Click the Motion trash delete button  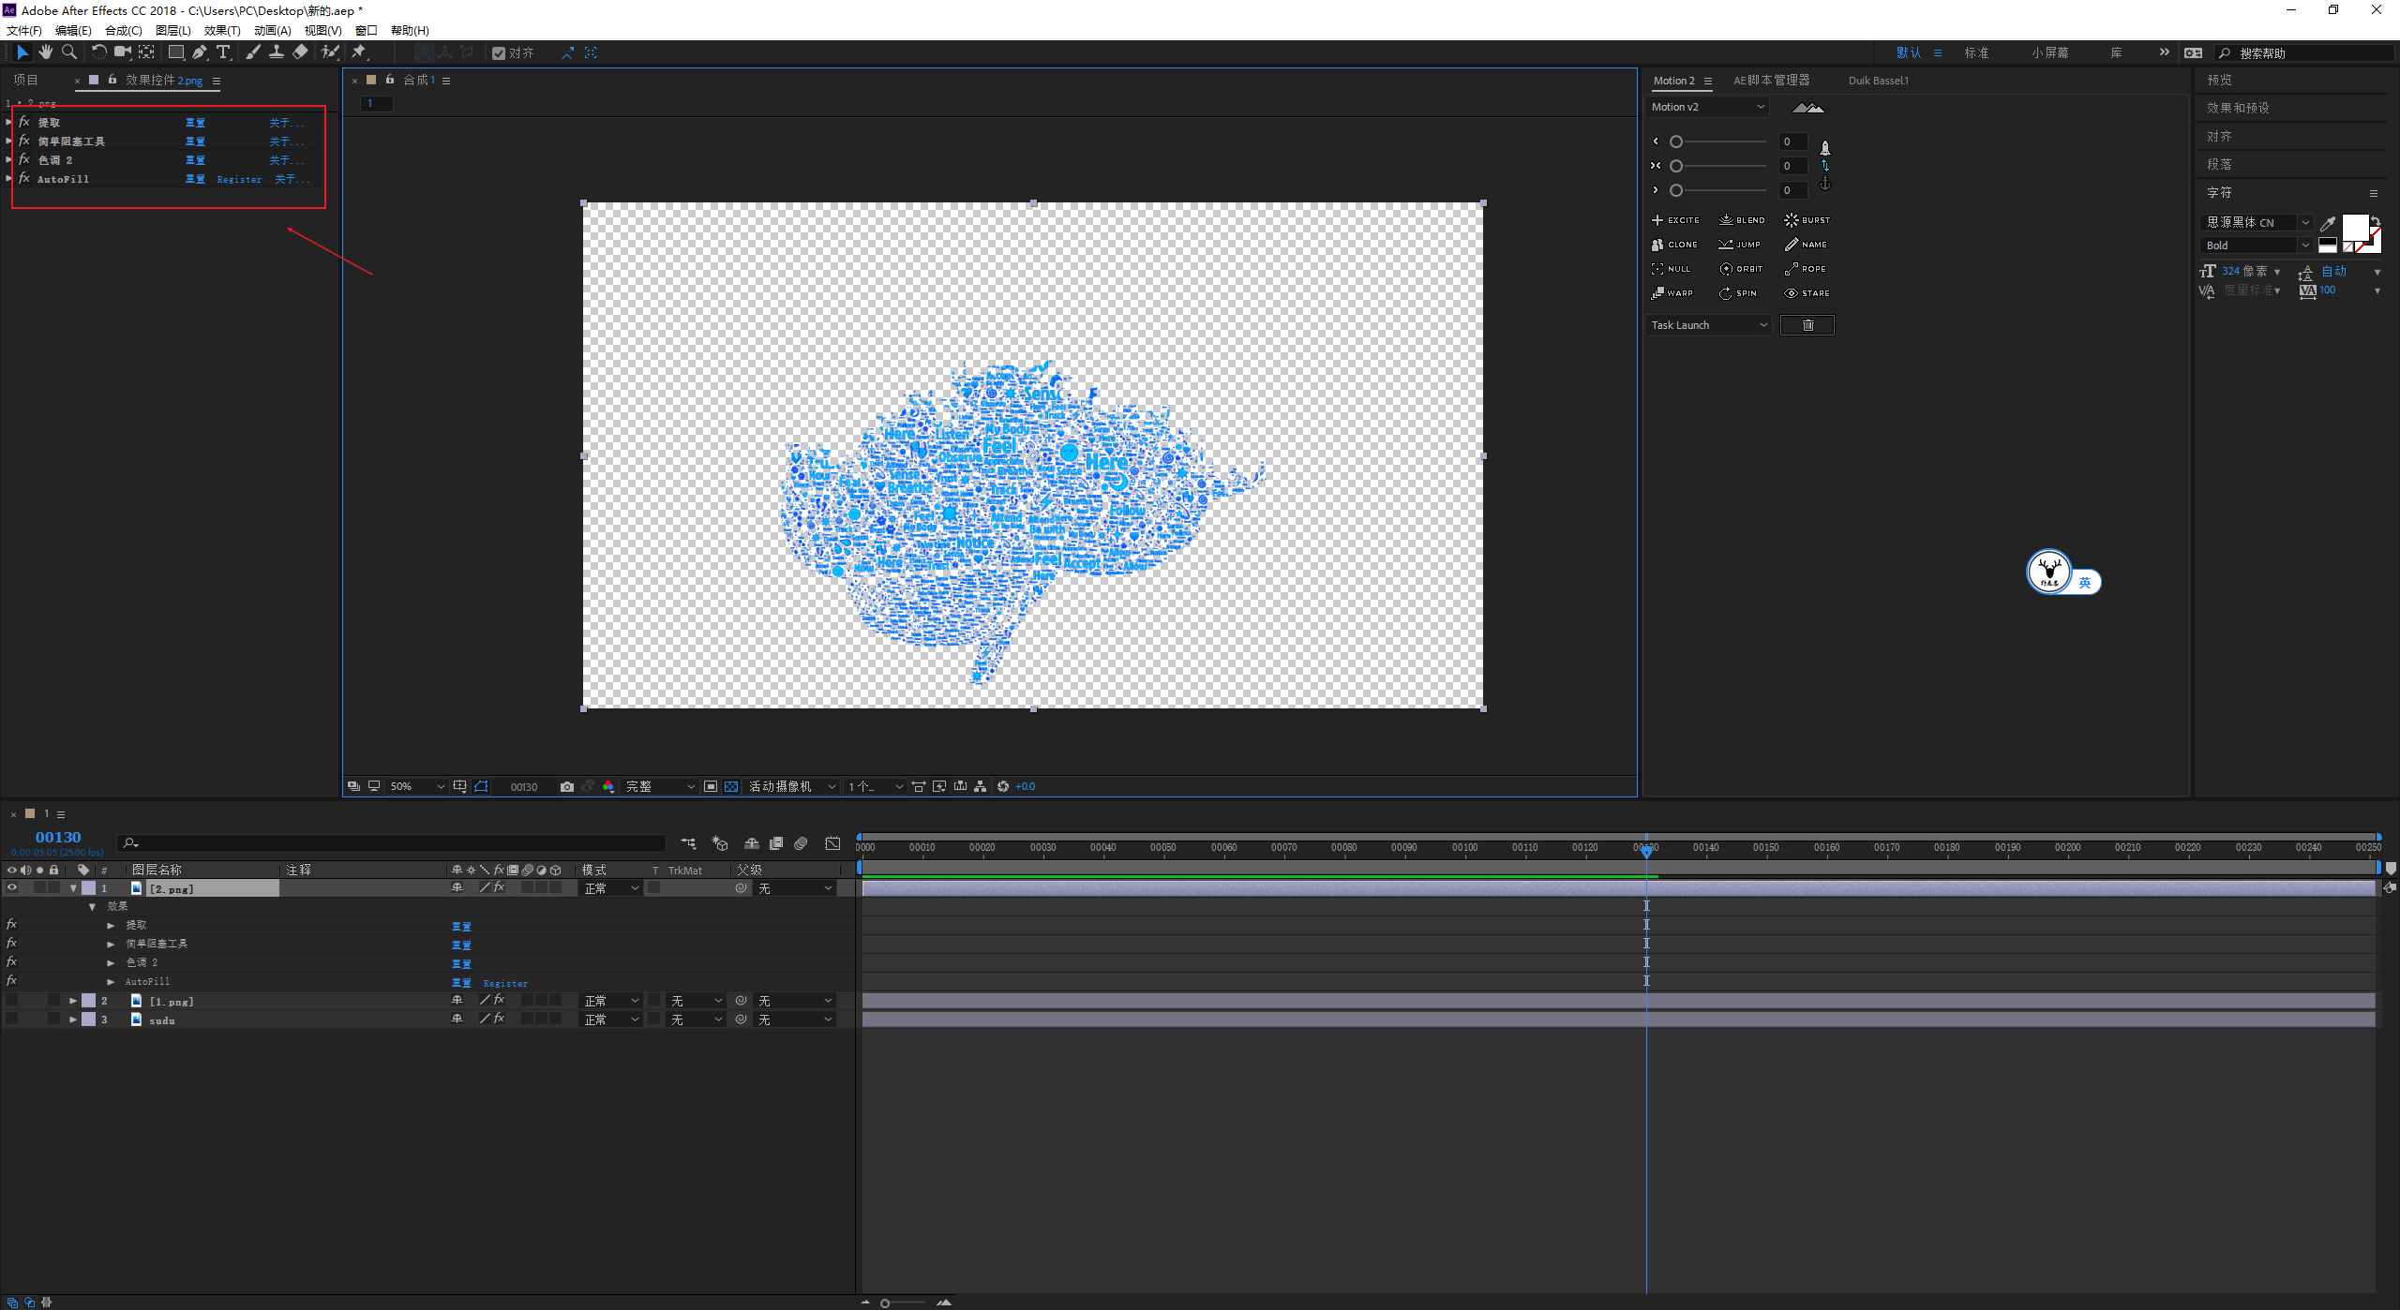pyautogui.click(x=1807, y=325)
